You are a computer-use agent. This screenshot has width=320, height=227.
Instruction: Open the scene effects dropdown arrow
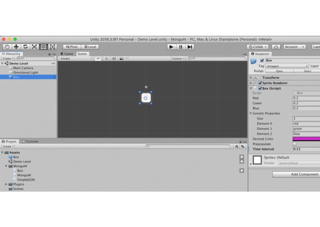click(126, 58)
